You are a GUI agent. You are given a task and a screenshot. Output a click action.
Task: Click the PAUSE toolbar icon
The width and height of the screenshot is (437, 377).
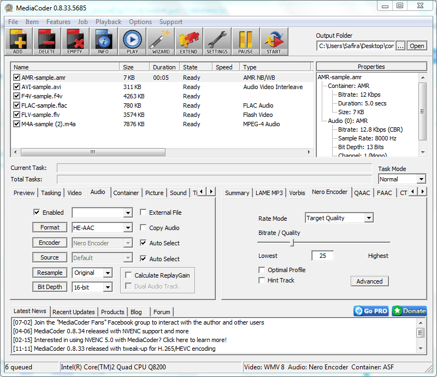click(x=245, y=42)
